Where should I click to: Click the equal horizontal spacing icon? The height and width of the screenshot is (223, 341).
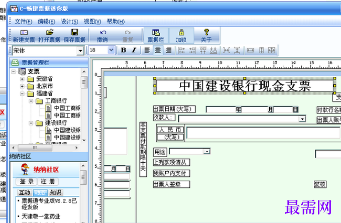[226, 50]
